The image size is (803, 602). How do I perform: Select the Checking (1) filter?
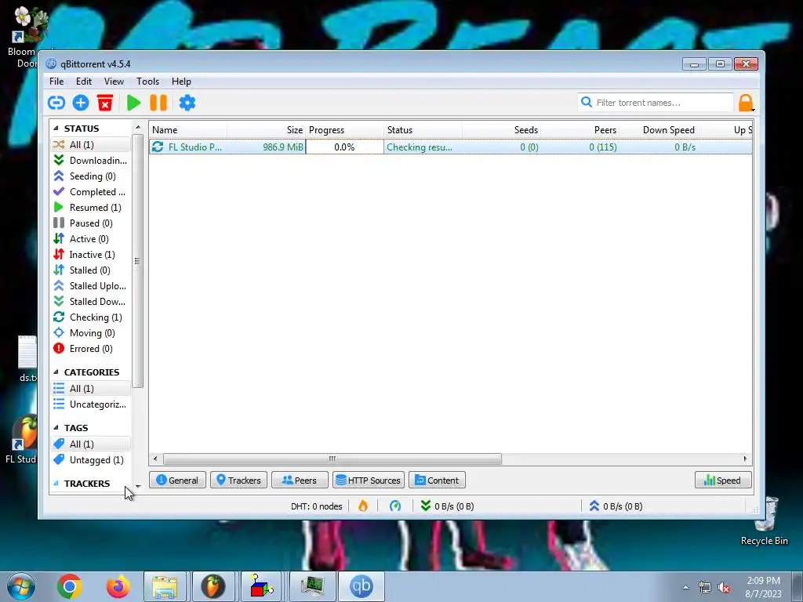pyautogui.click(x=91, y=317)
